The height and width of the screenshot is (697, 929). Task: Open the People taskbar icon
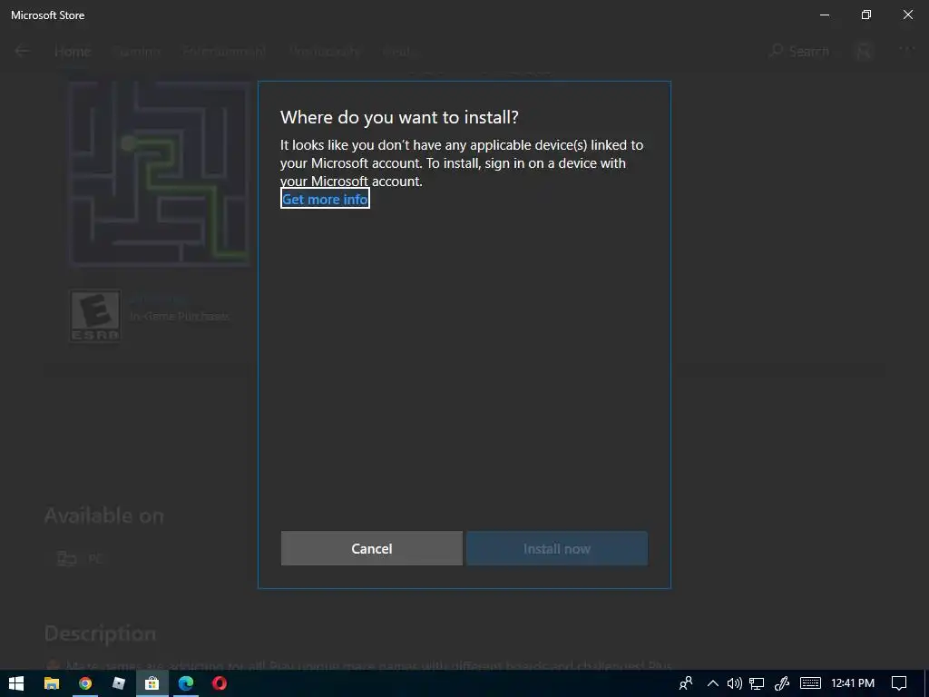point(686,683)
